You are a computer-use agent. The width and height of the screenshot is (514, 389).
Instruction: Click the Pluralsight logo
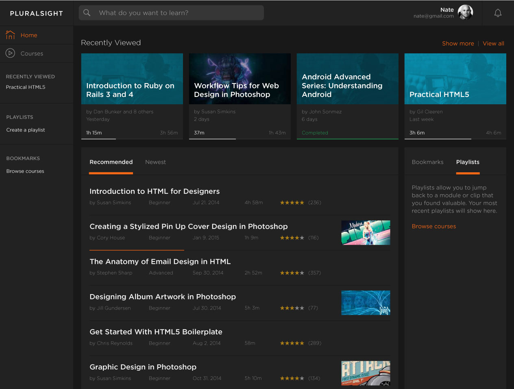point(37,13)
